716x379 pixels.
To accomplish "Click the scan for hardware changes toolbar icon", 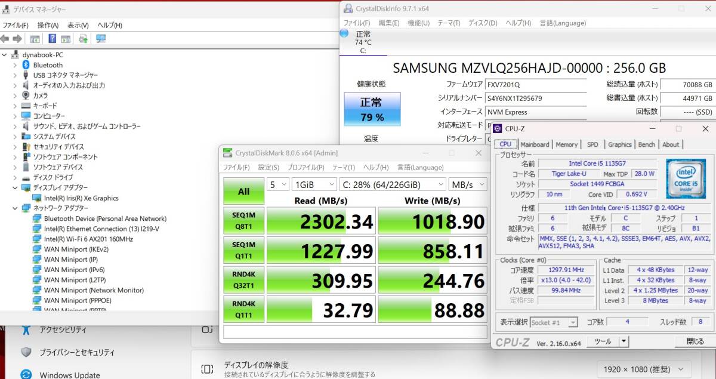I will pyautogui.click(x=82, y=38).
